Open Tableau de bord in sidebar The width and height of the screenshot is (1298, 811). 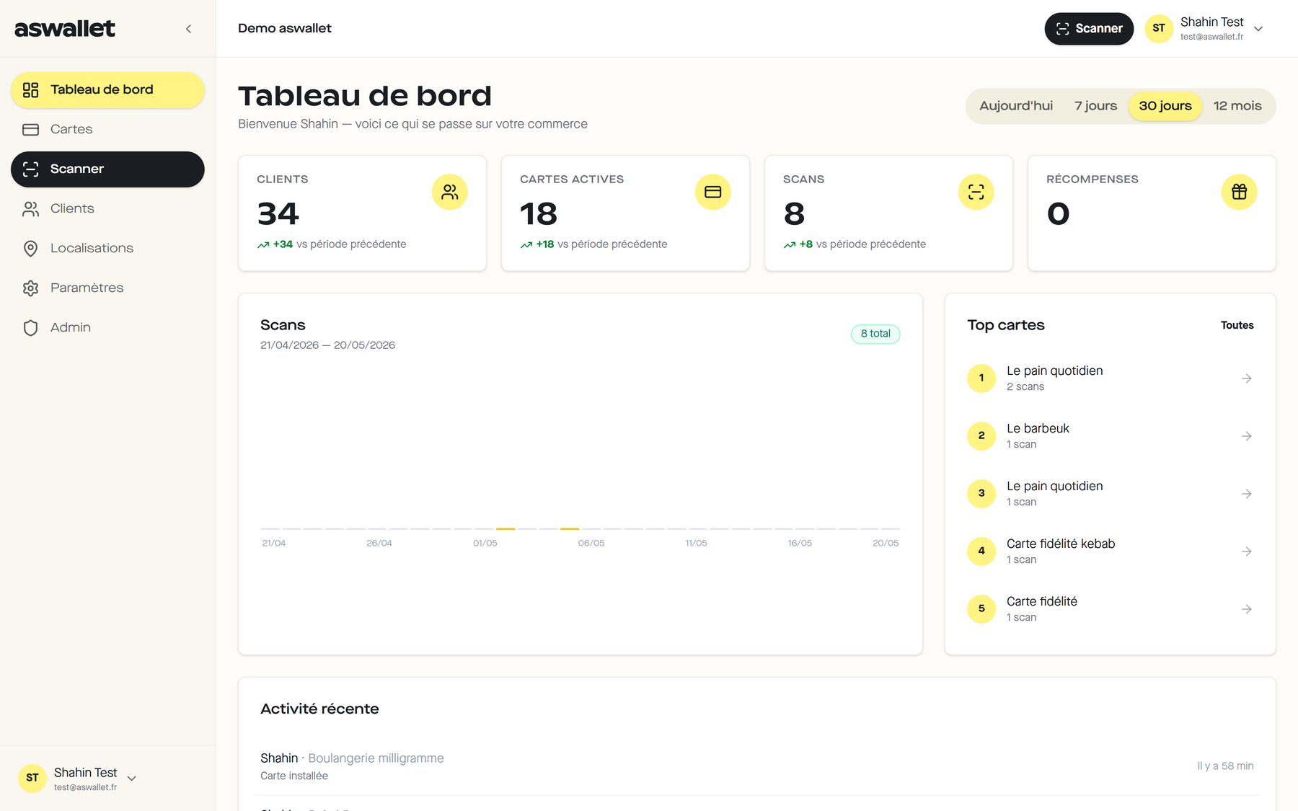[107, 90]
